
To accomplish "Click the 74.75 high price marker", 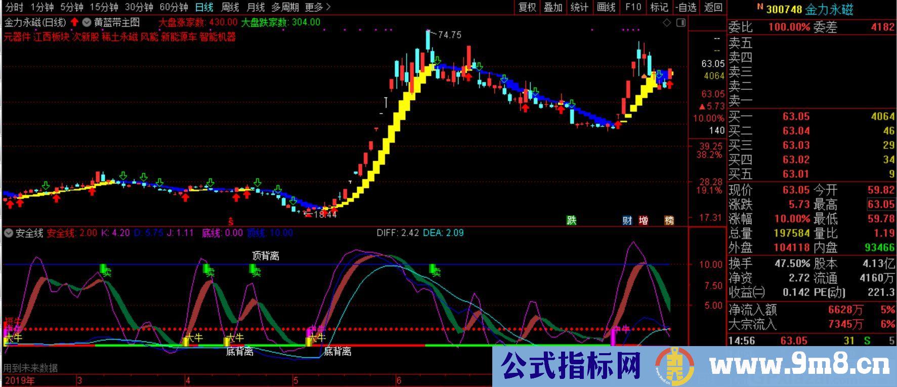I will click(449, 35).
